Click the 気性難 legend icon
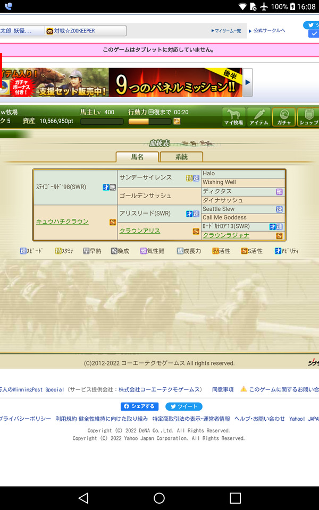This screenshot has width=319, height=510. (x=143, y=251)
